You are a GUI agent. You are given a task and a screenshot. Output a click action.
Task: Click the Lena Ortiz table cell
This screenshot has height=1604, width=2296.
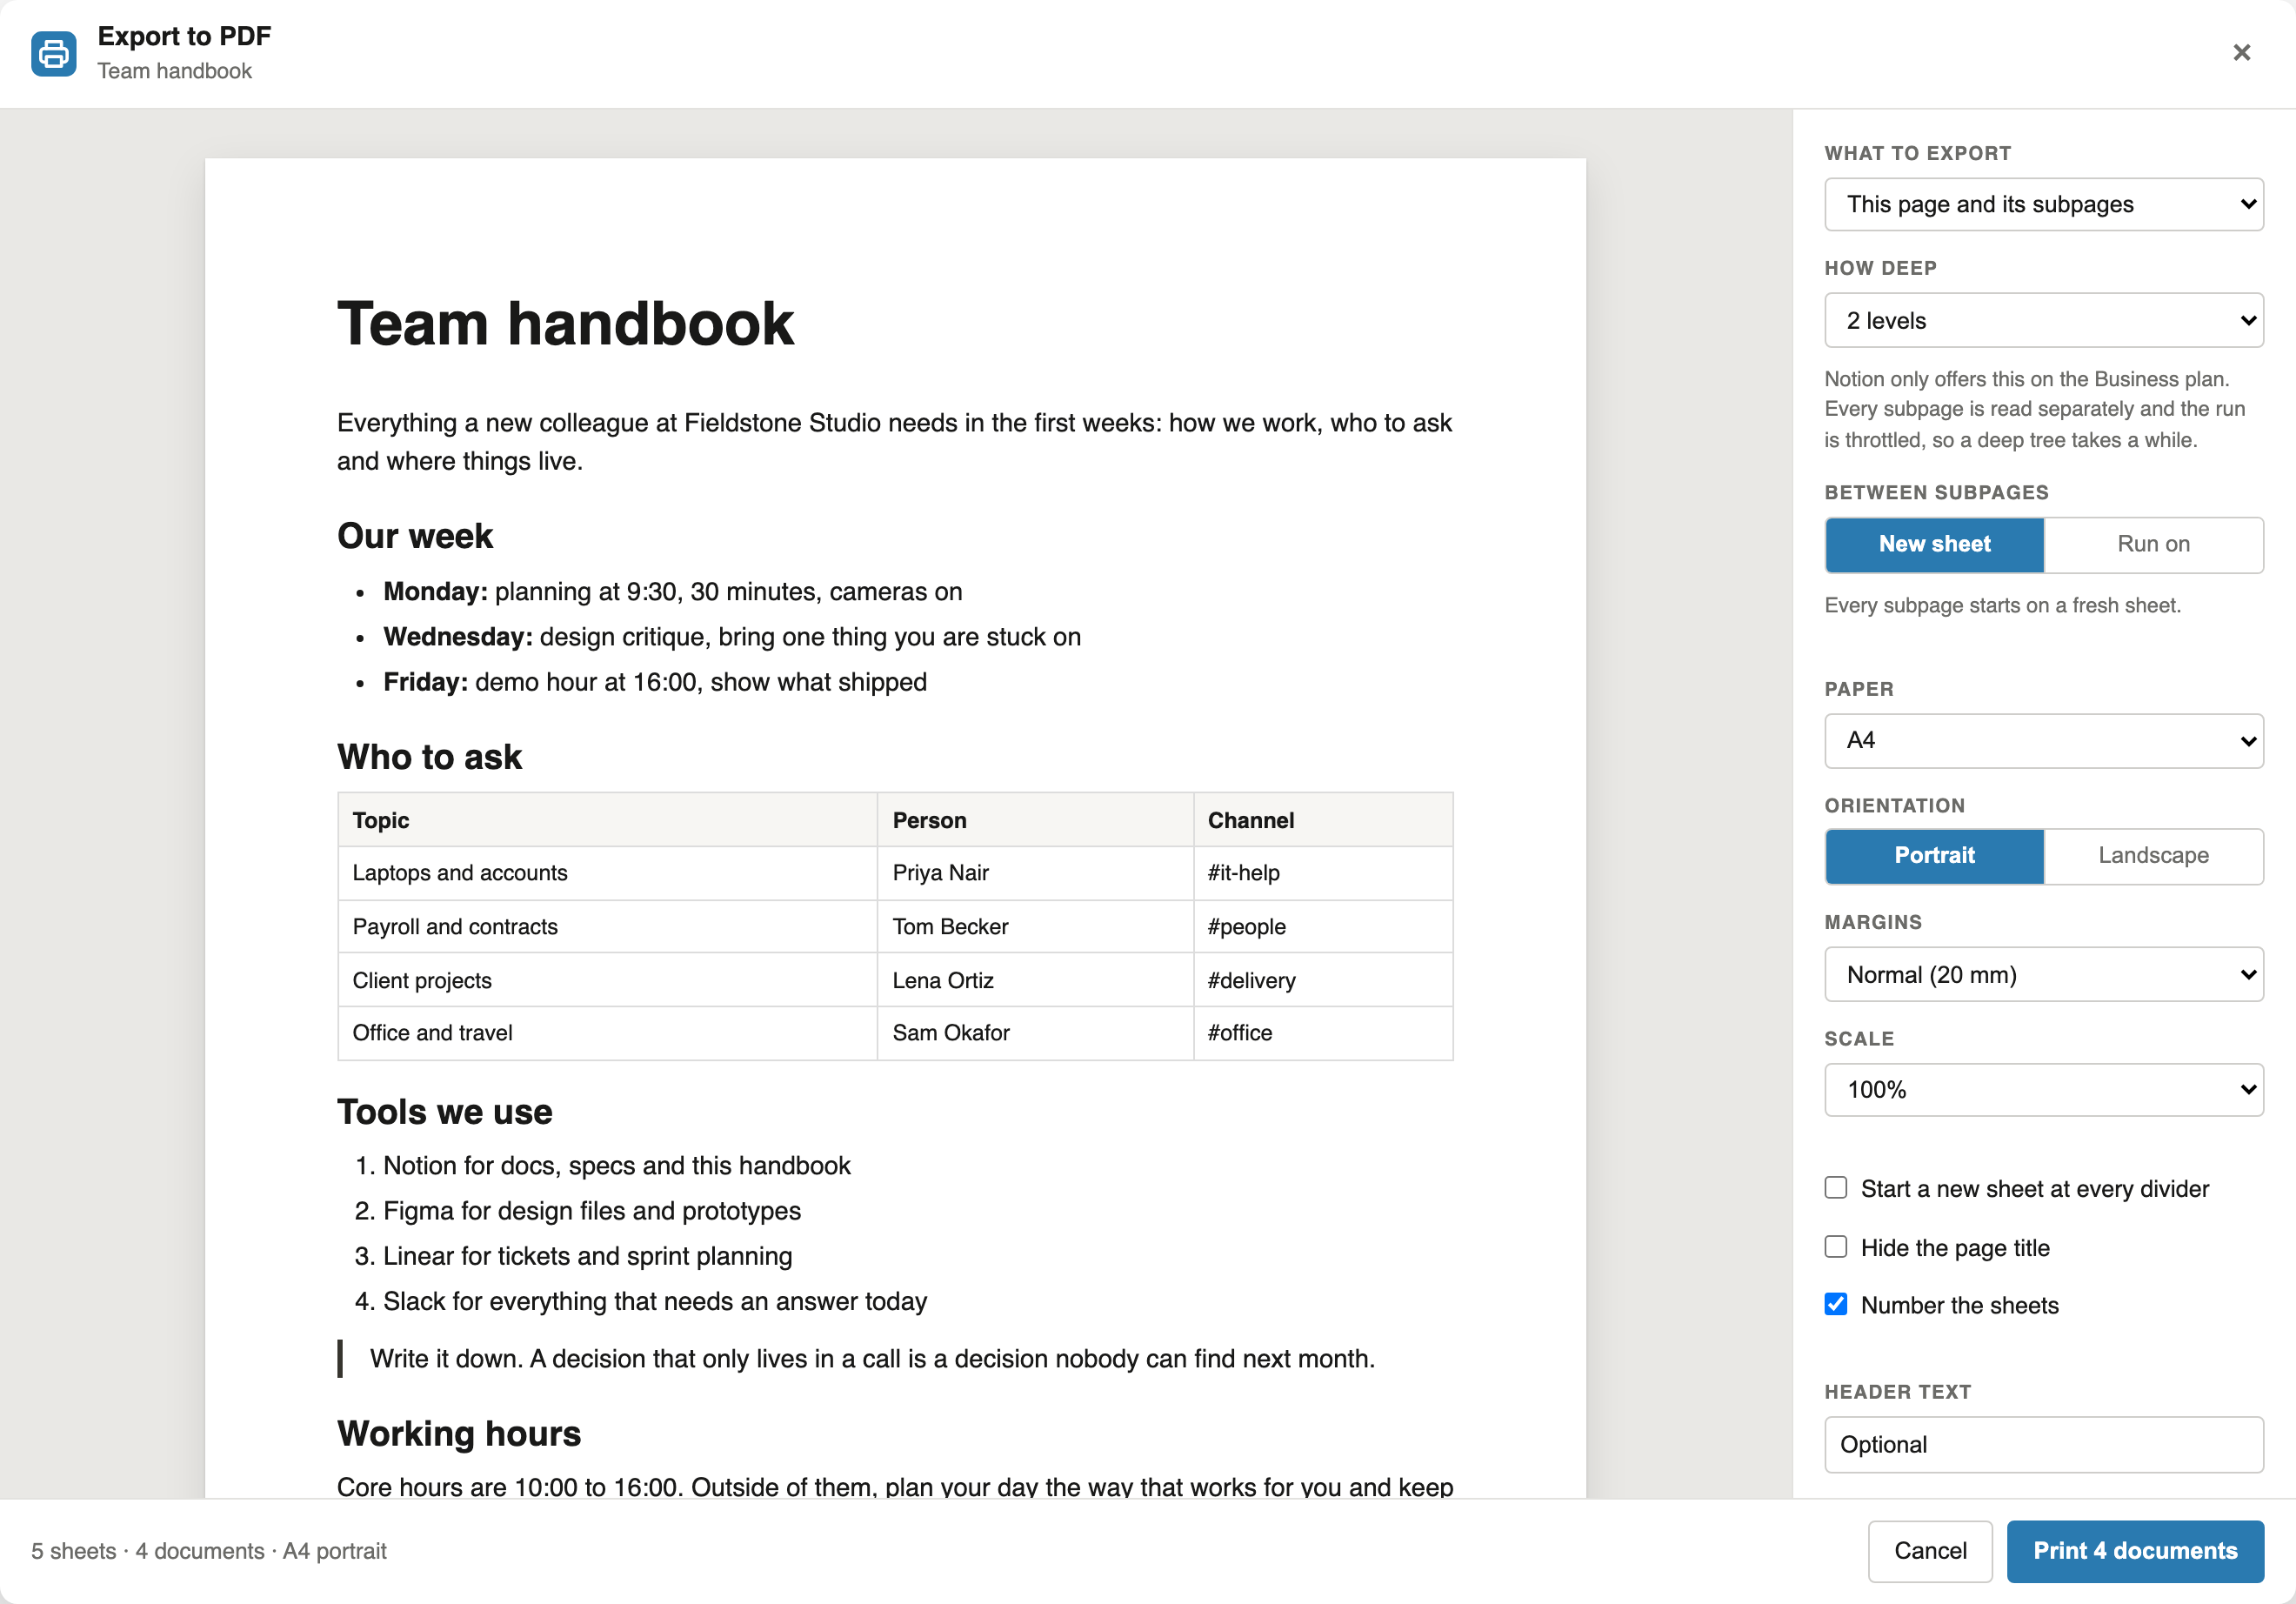click(1035, 980)
